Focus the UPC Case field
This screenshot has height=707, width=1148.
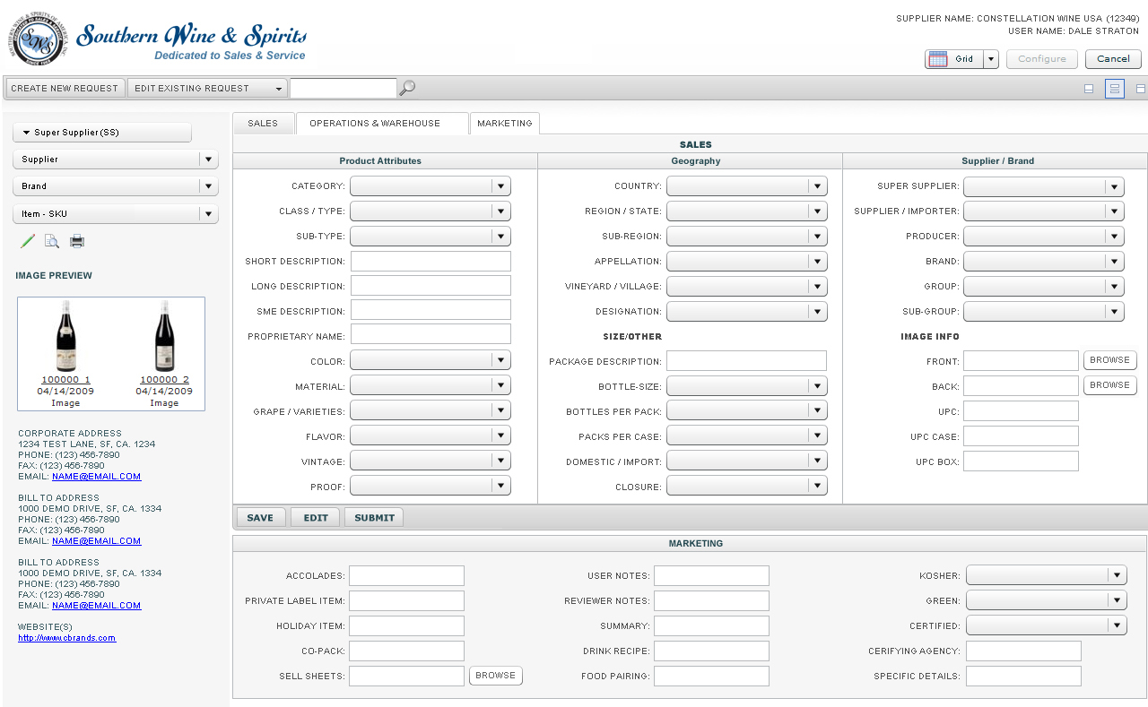pyautogui.click(x=1021, y=436)
